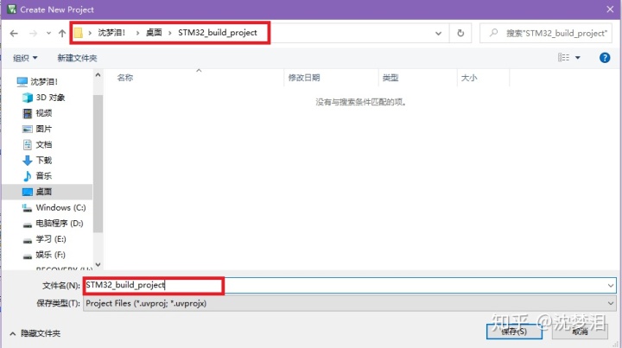Sort by 大小 column header

469,78
